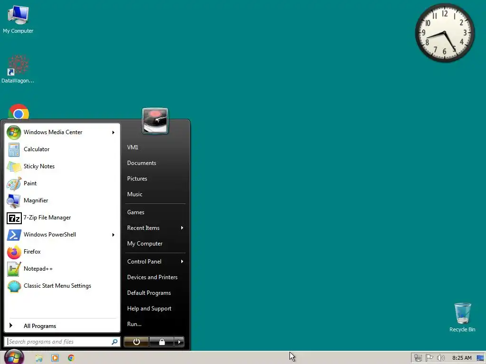The height and width of the screenshot is (364, 486).
Task: Open My Computer in Start menu right pane
Action: click(x=155, y=244)
